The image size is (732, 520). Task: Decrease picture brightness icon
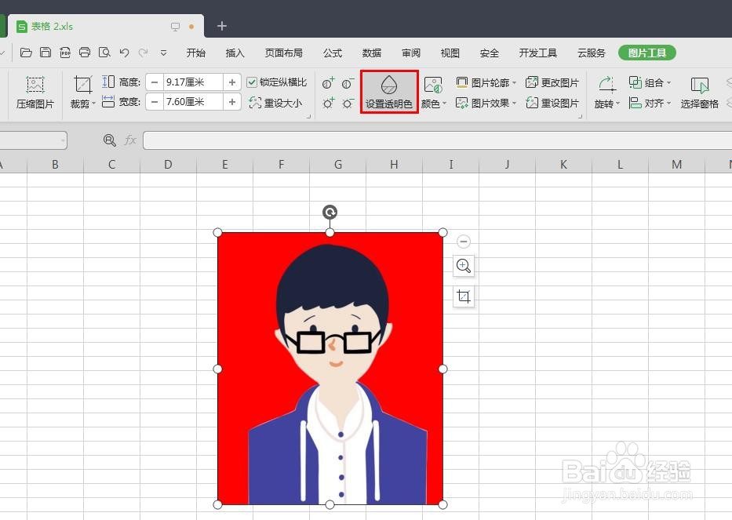tap(348, 103)
